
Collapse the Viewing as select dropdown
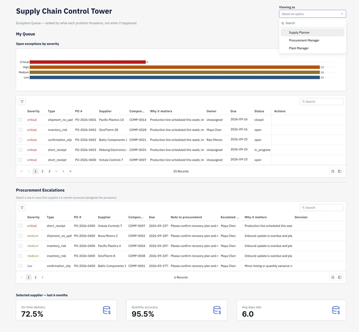342,14
